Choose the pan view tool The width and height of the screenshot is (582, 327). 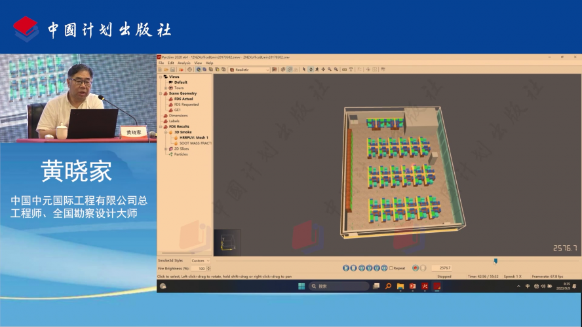pyautogui.click(x=323, y=69)
